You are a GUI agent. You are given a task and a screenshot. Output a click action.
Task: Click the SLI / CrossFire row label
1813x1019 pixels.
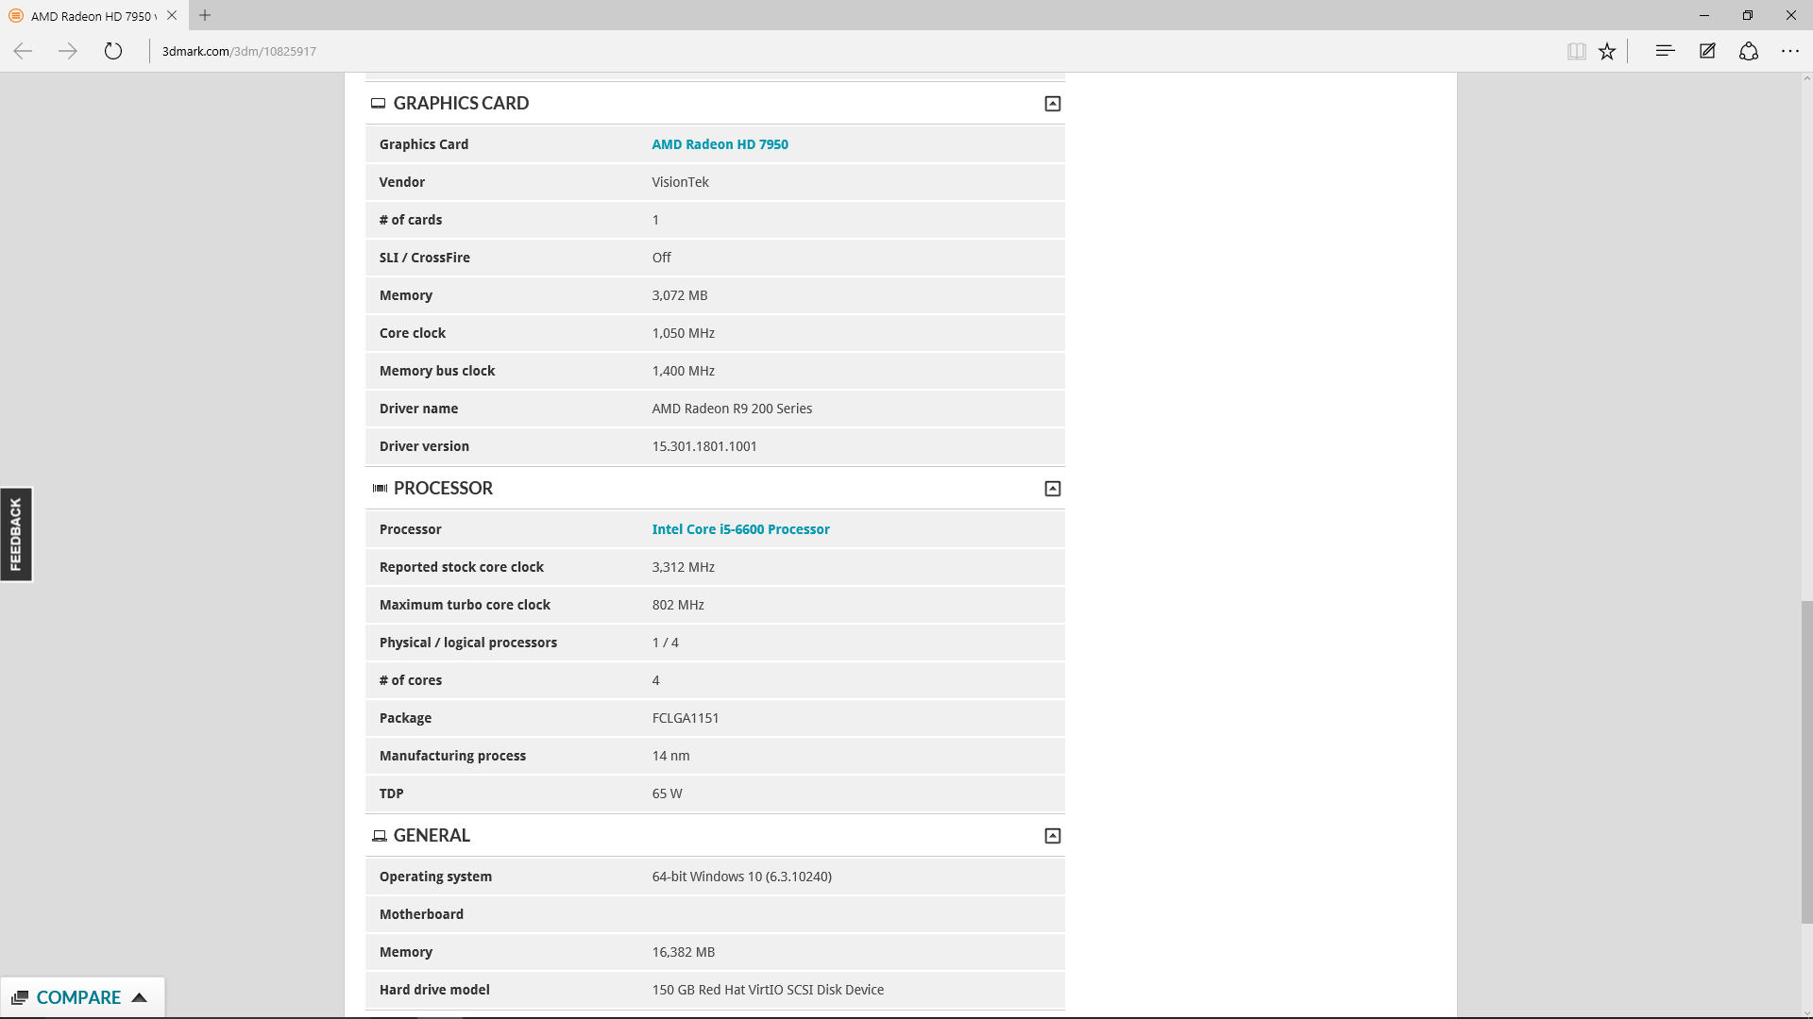[x=424, y=258]
